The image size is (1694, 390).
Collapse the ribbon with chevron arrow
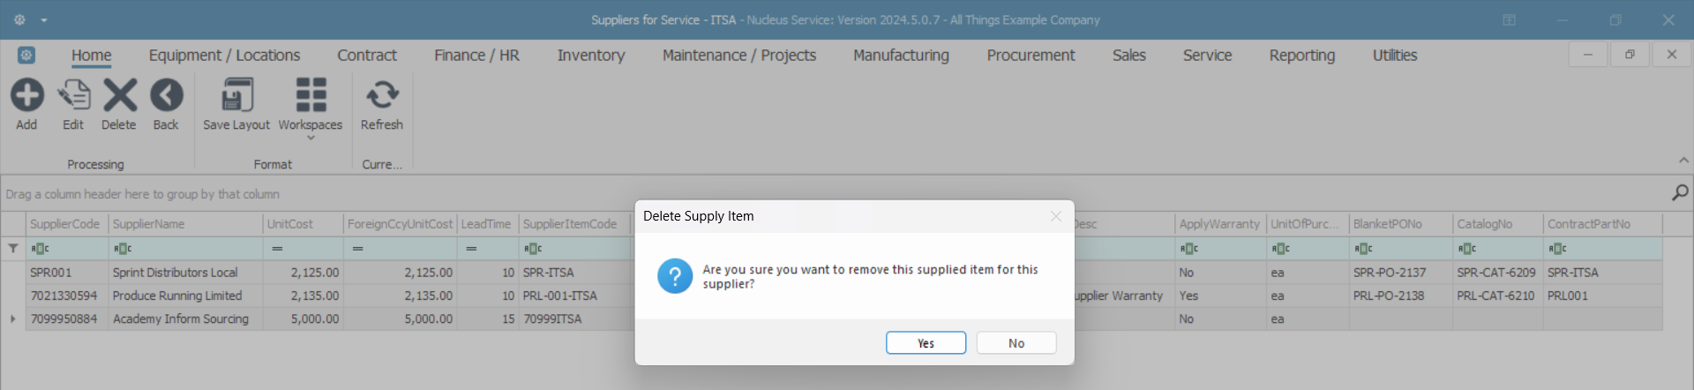(1683, 161)
